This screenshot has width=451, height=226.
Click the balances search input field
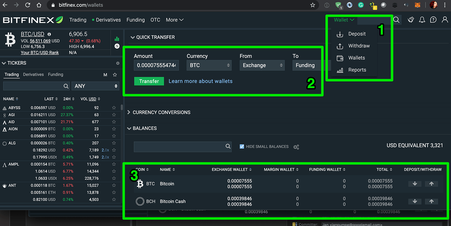[x=183, y=147]
